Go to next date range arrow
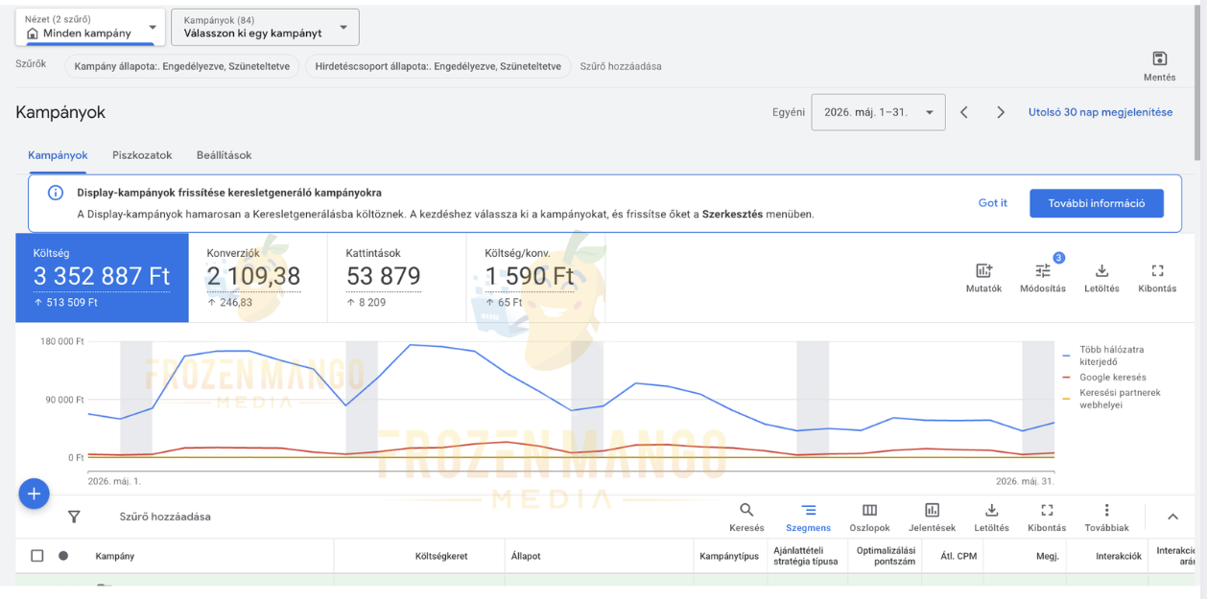This screenshot has height=599, width=1207. point(1001,112)
